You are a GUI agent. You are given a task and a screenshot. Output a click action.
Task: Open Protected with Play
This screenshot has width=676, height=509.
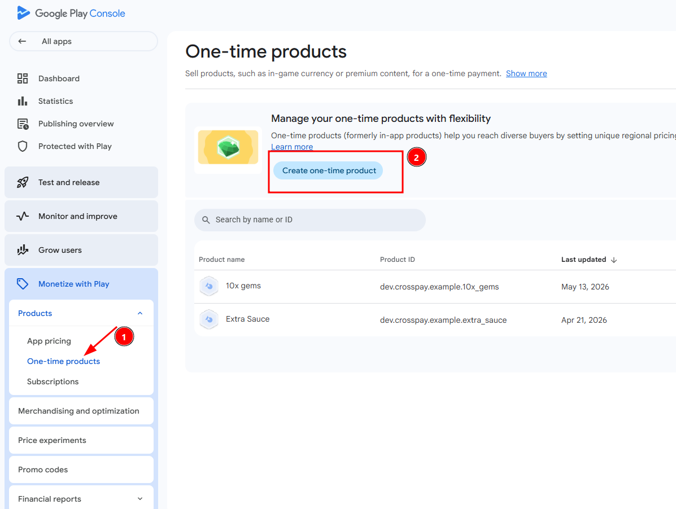75,146
